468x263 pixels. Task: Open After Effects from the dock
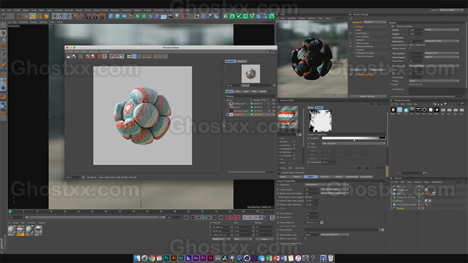pyautogui.click(x=196, y=258)
